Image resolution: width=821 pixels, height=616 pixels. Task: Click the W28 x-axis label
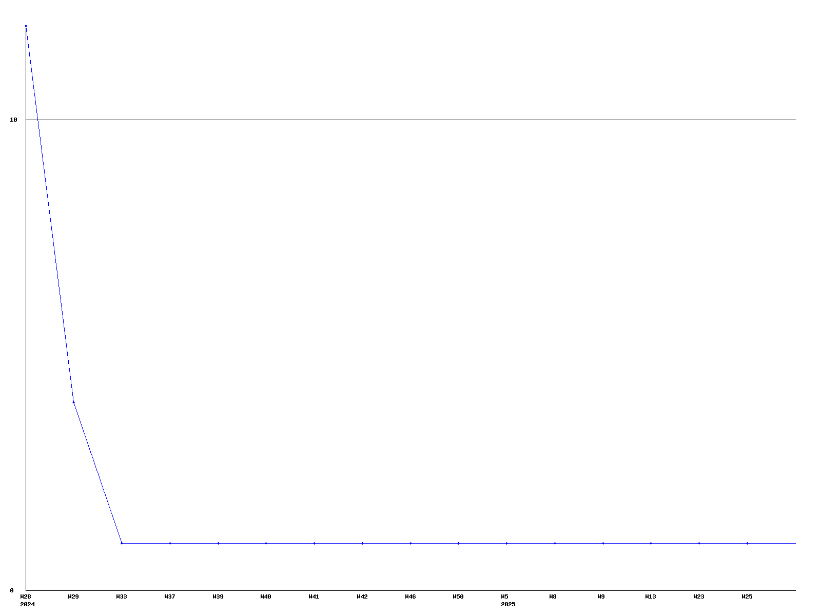[x=26, y=596]
